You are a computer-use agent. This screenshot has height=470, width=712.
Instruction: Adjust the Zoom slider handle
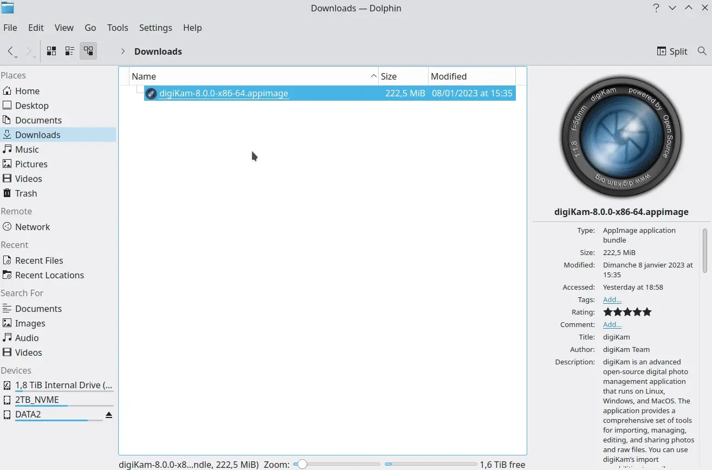pos(302,464)
